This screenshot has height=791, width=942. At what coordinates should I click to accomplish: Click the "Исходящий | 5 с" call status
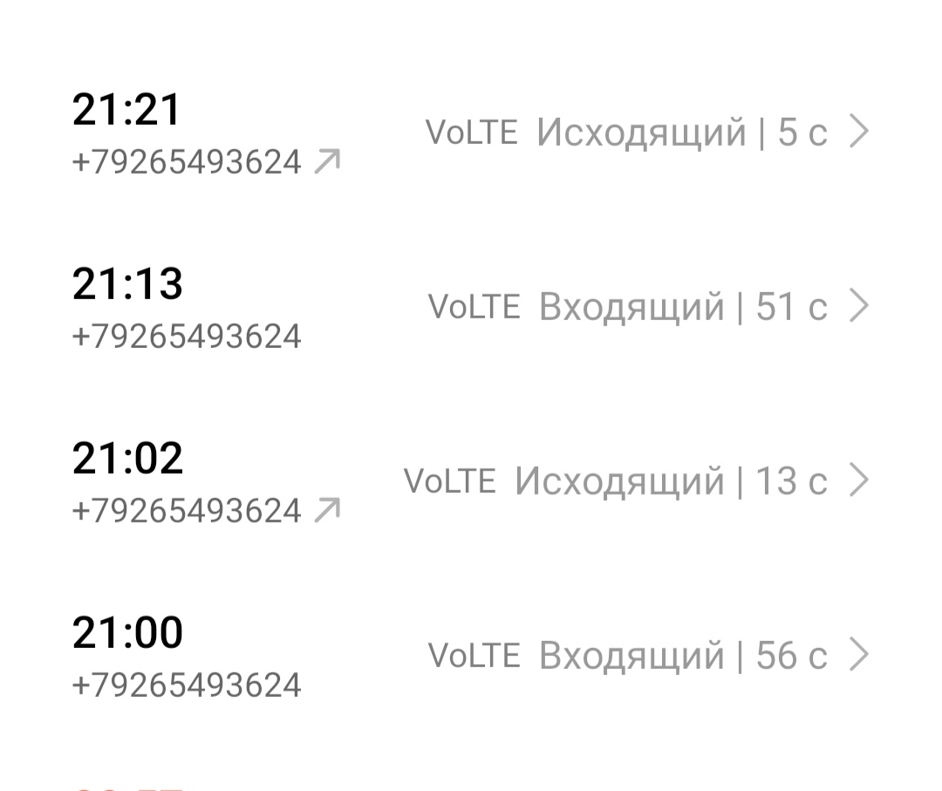tap(681, 133)
